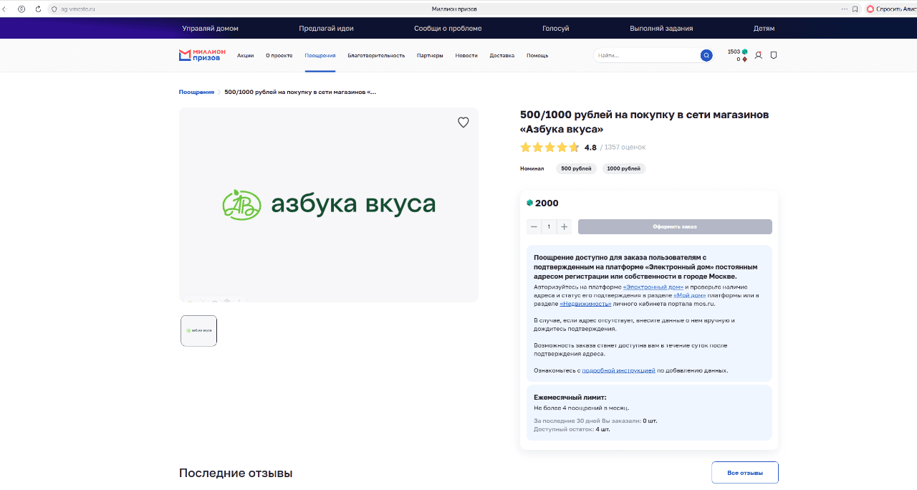Open the «Мой дом» link
The width and height of the screenshot is (917, 490).
(688, 295)
